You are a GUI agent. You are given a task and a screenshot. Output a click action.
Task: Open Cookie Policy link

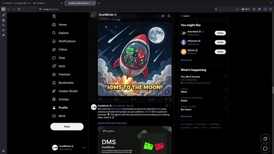click(x=214, y=124)
